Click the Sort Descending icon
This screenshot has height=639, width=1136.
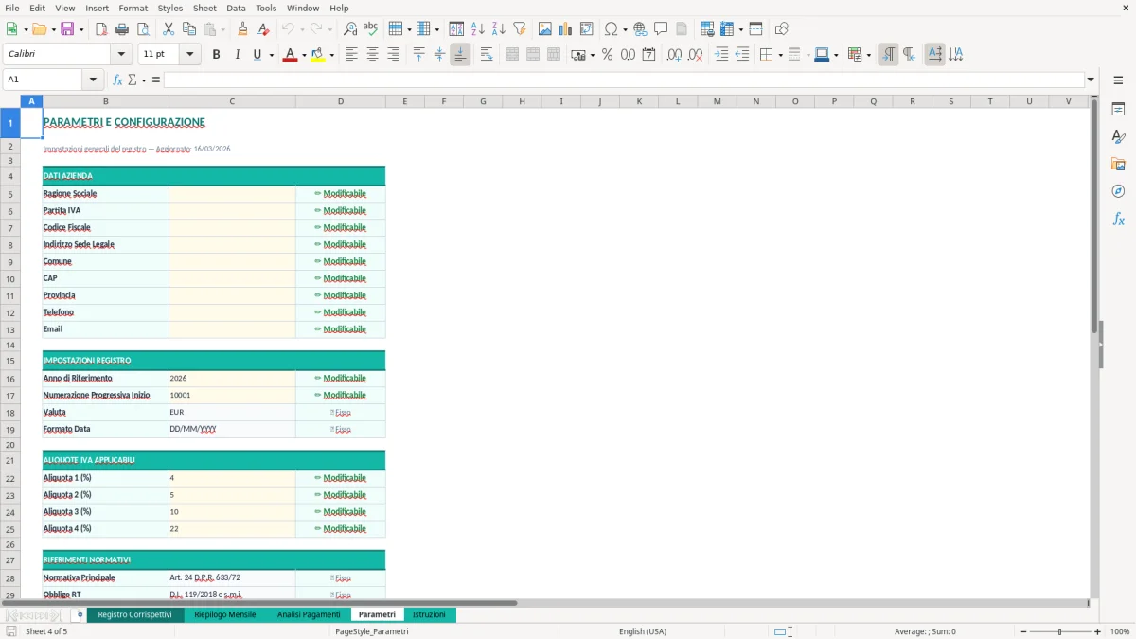point(499,29)
